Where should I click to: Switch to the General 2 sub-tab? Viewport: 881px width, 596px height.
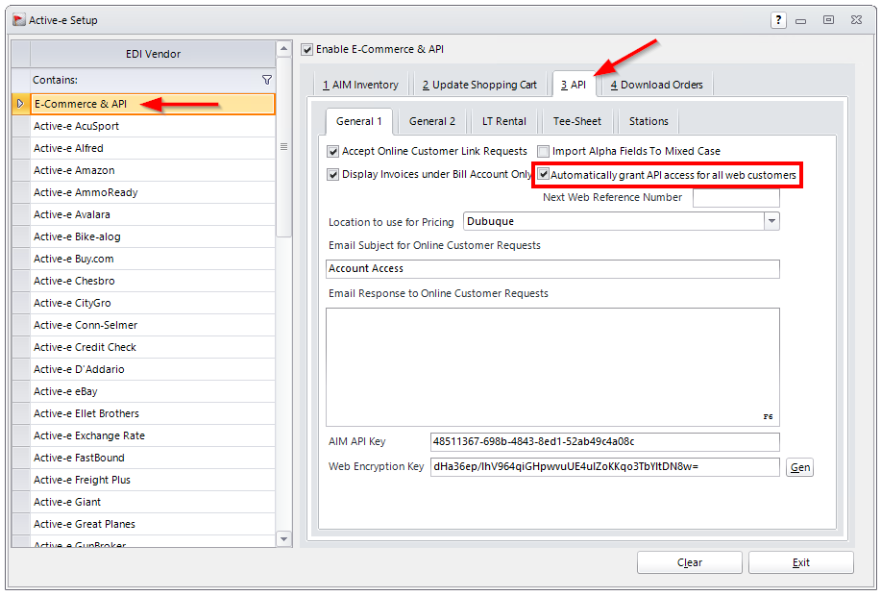432,121
